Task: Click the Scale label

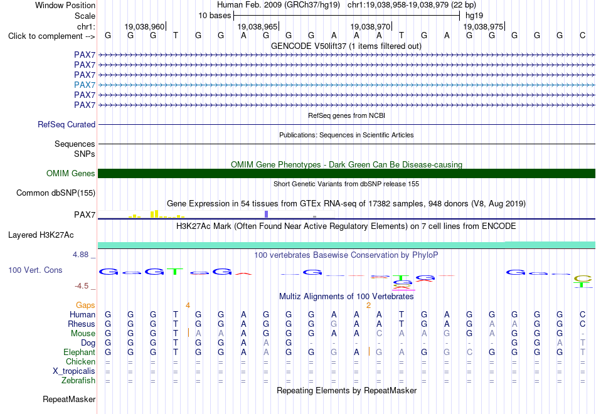Action: pos(85,16)
